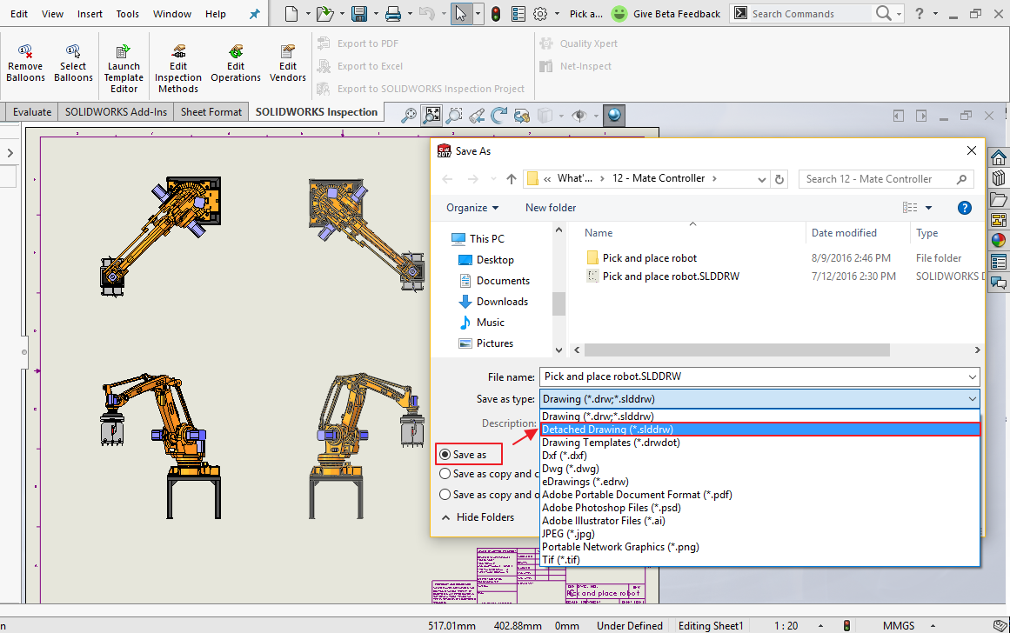Viewport: 1010px width, 633px height.
Task: Select Pick and place robot.SLDDRW file
Action: click(663, 277)
